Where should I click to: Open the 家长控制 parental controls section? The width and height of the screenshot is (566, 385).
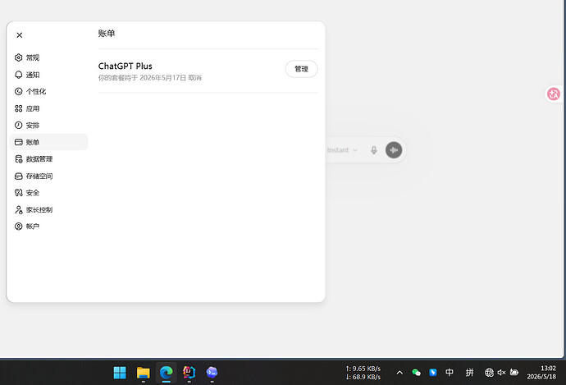click(x=48, y=209)
